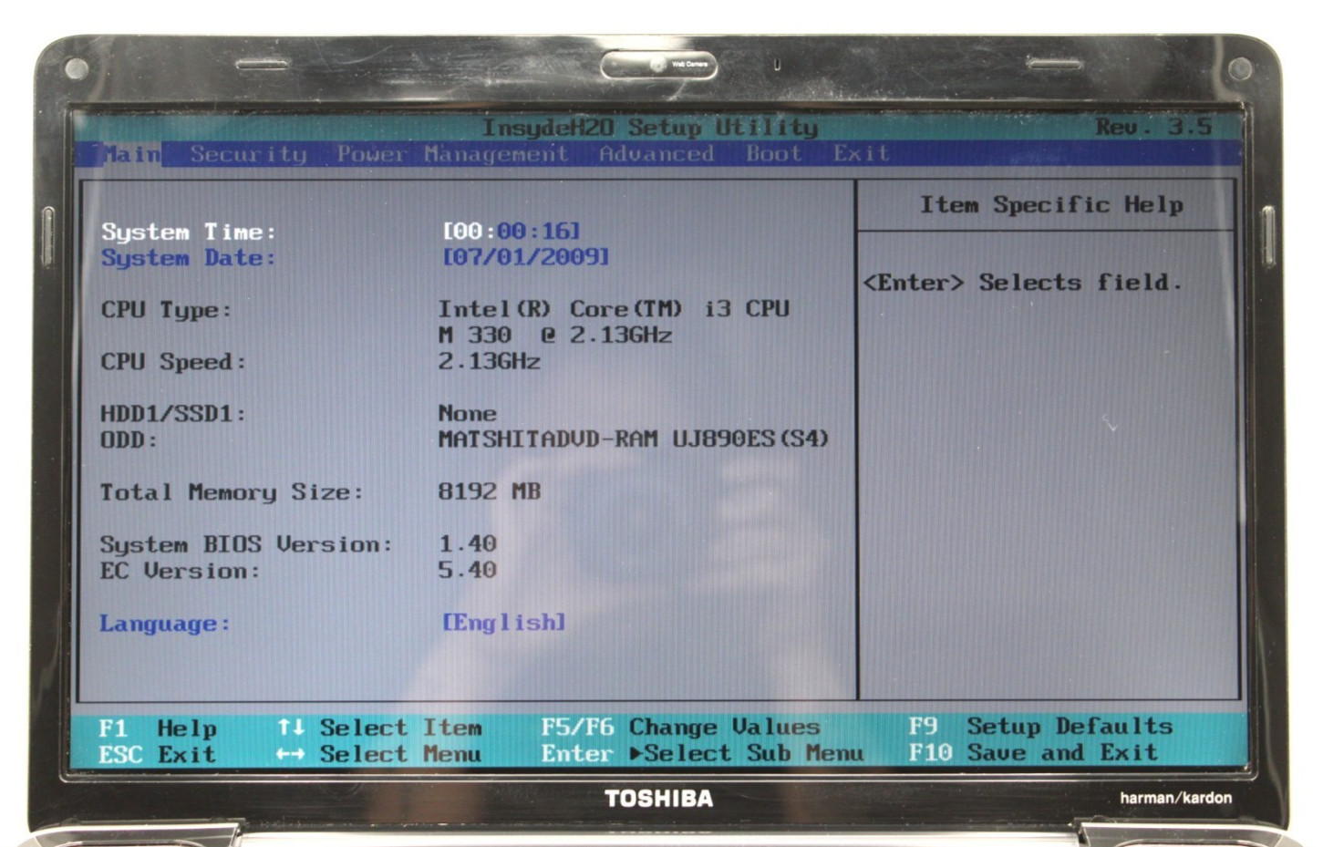Select the System Time value field
1323x847 pixels.
click(x=512, y=231)
